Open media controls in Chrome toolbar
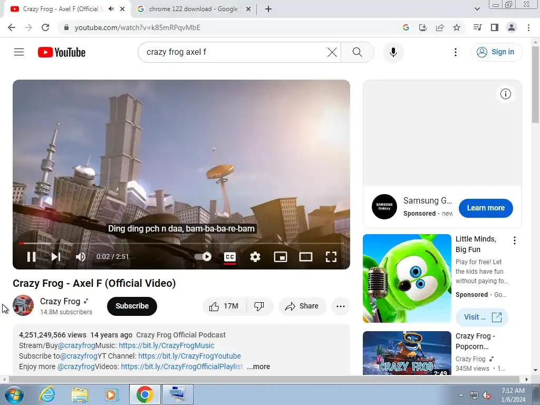Screen dimensions: 540x405 coord(477,27)
